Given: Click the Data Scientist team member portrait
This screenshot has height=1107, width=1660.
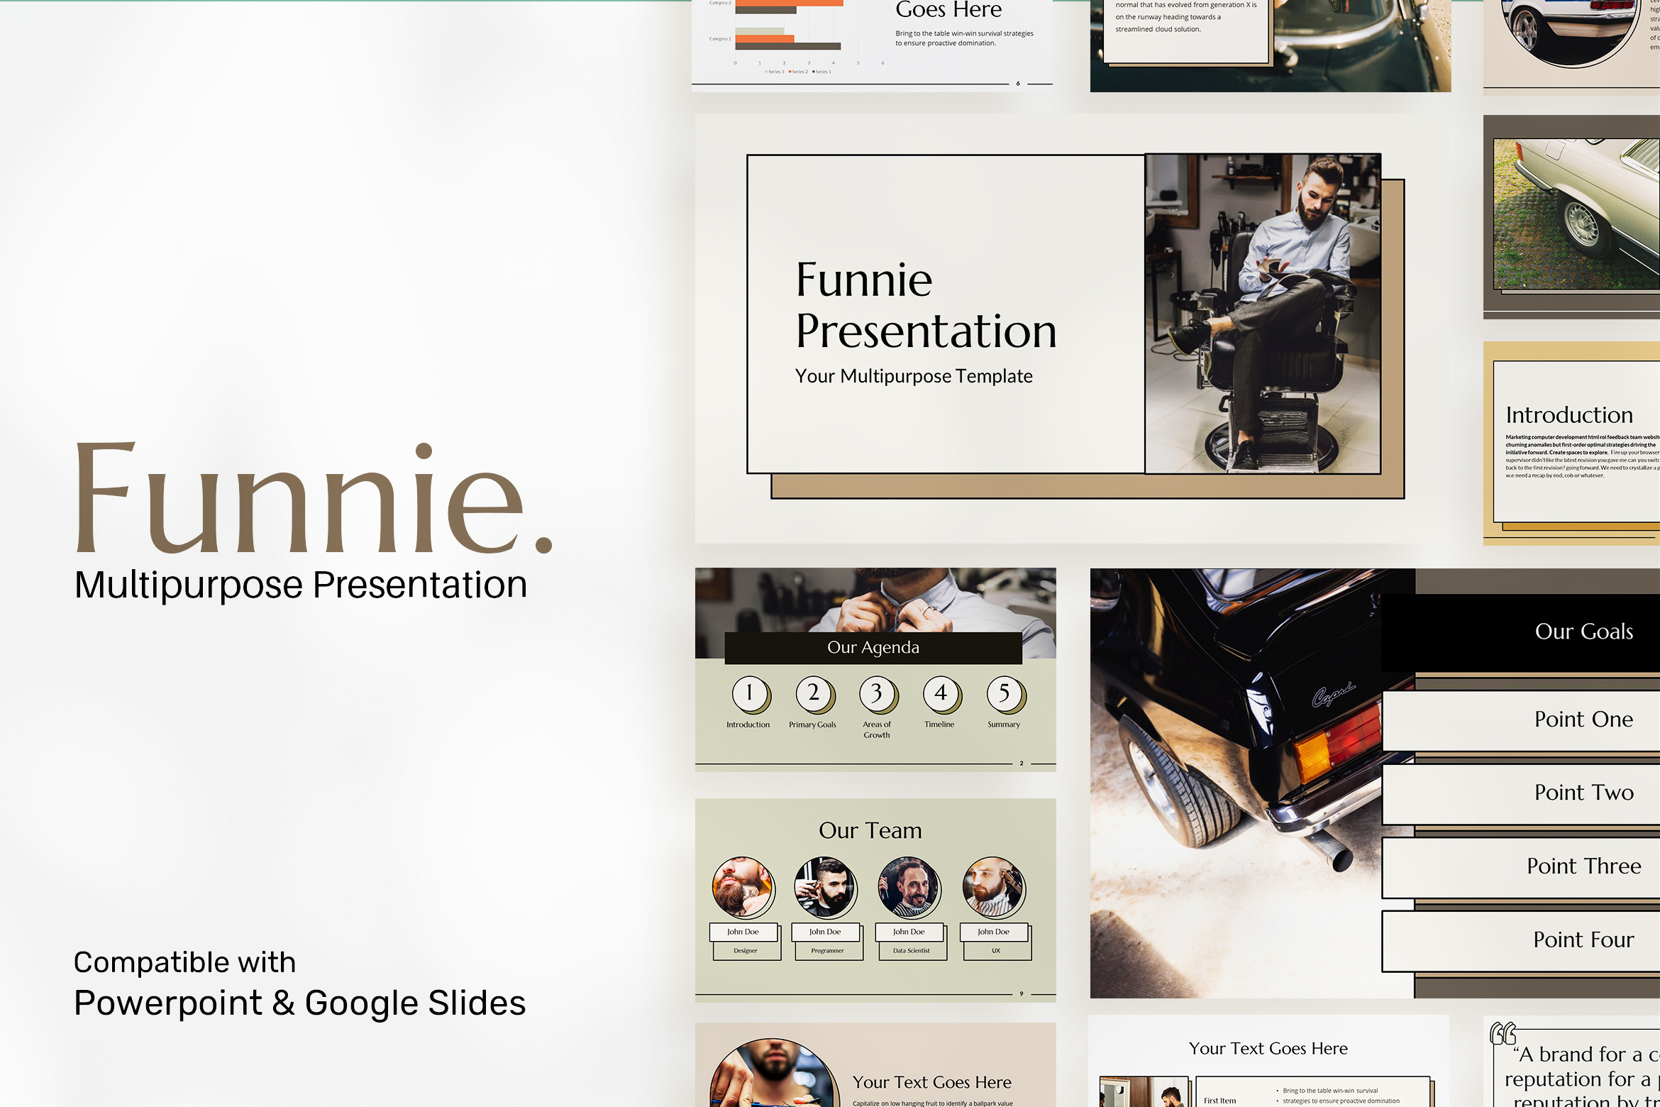Looking at the screenshot, I should [x=909, y=887].
